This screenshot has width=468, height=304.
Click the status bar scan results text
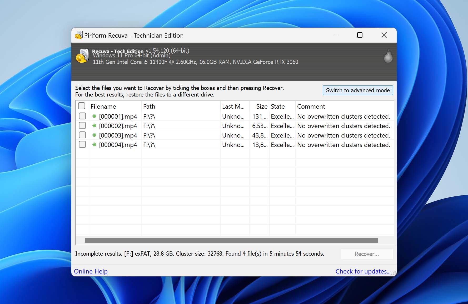point(200,254)
